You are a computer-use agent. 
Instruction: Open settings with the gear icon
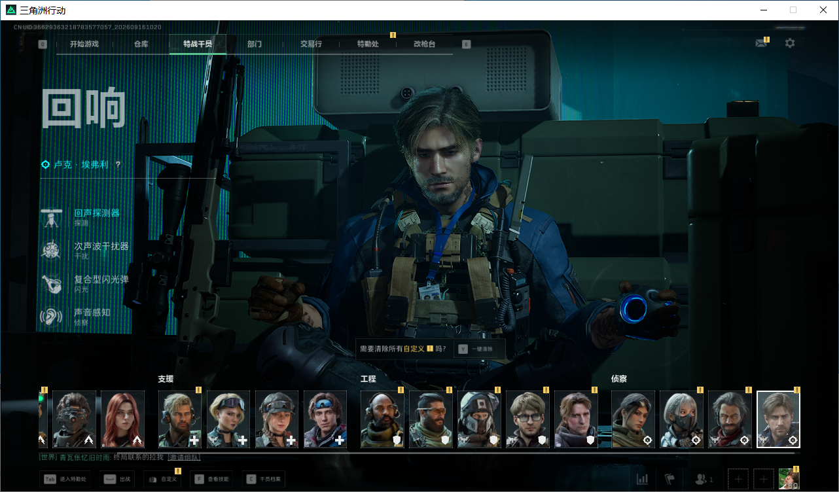point(790,43)
